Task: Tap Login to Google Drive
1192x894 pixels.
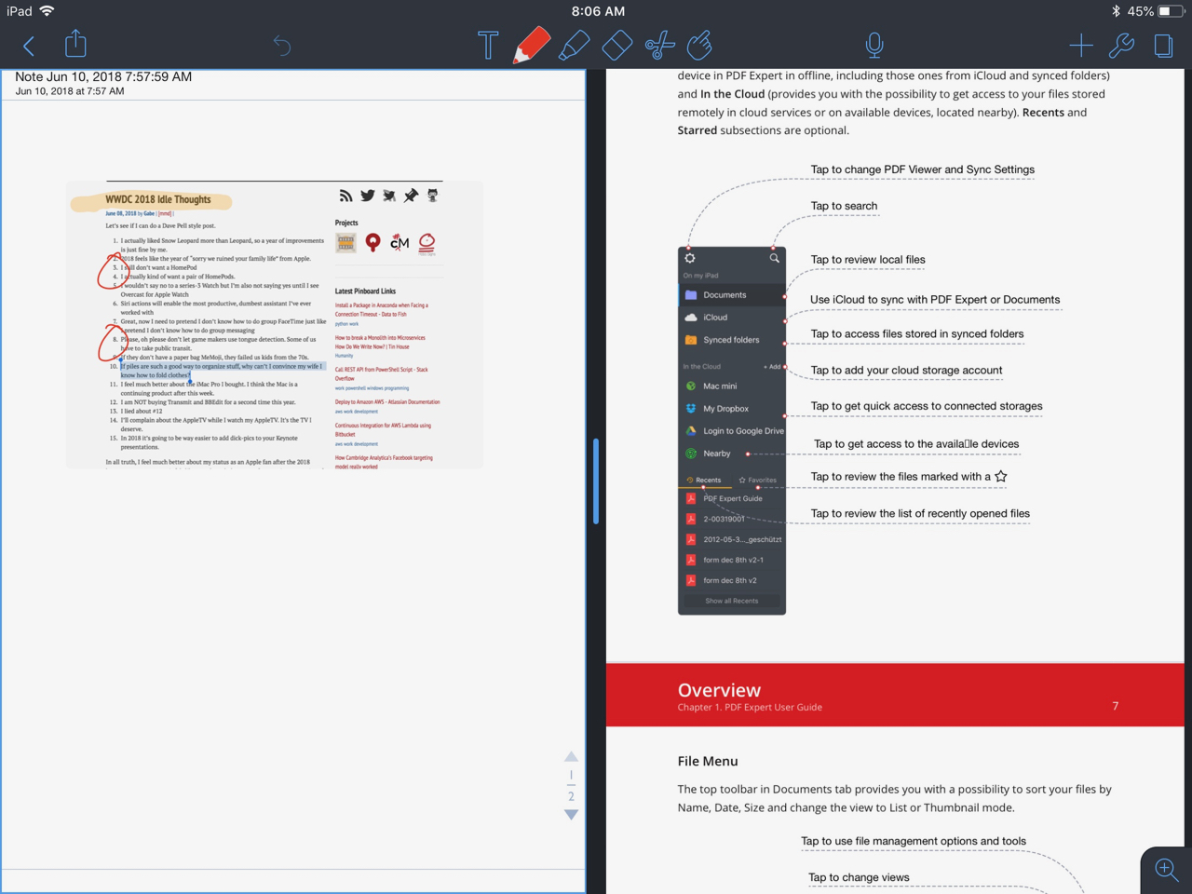Action: (732, 431)
